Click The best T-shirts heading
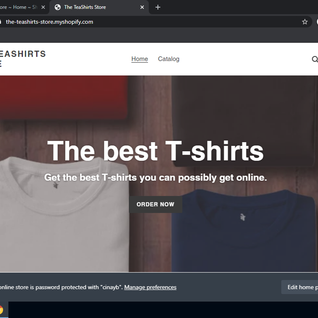The height and width of the screenshot is (318, 318). (156, 151)
